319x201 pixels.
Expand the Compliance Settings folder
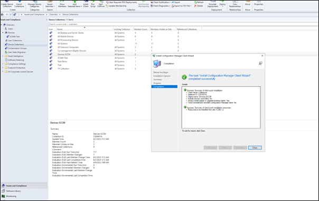point(3,64)
